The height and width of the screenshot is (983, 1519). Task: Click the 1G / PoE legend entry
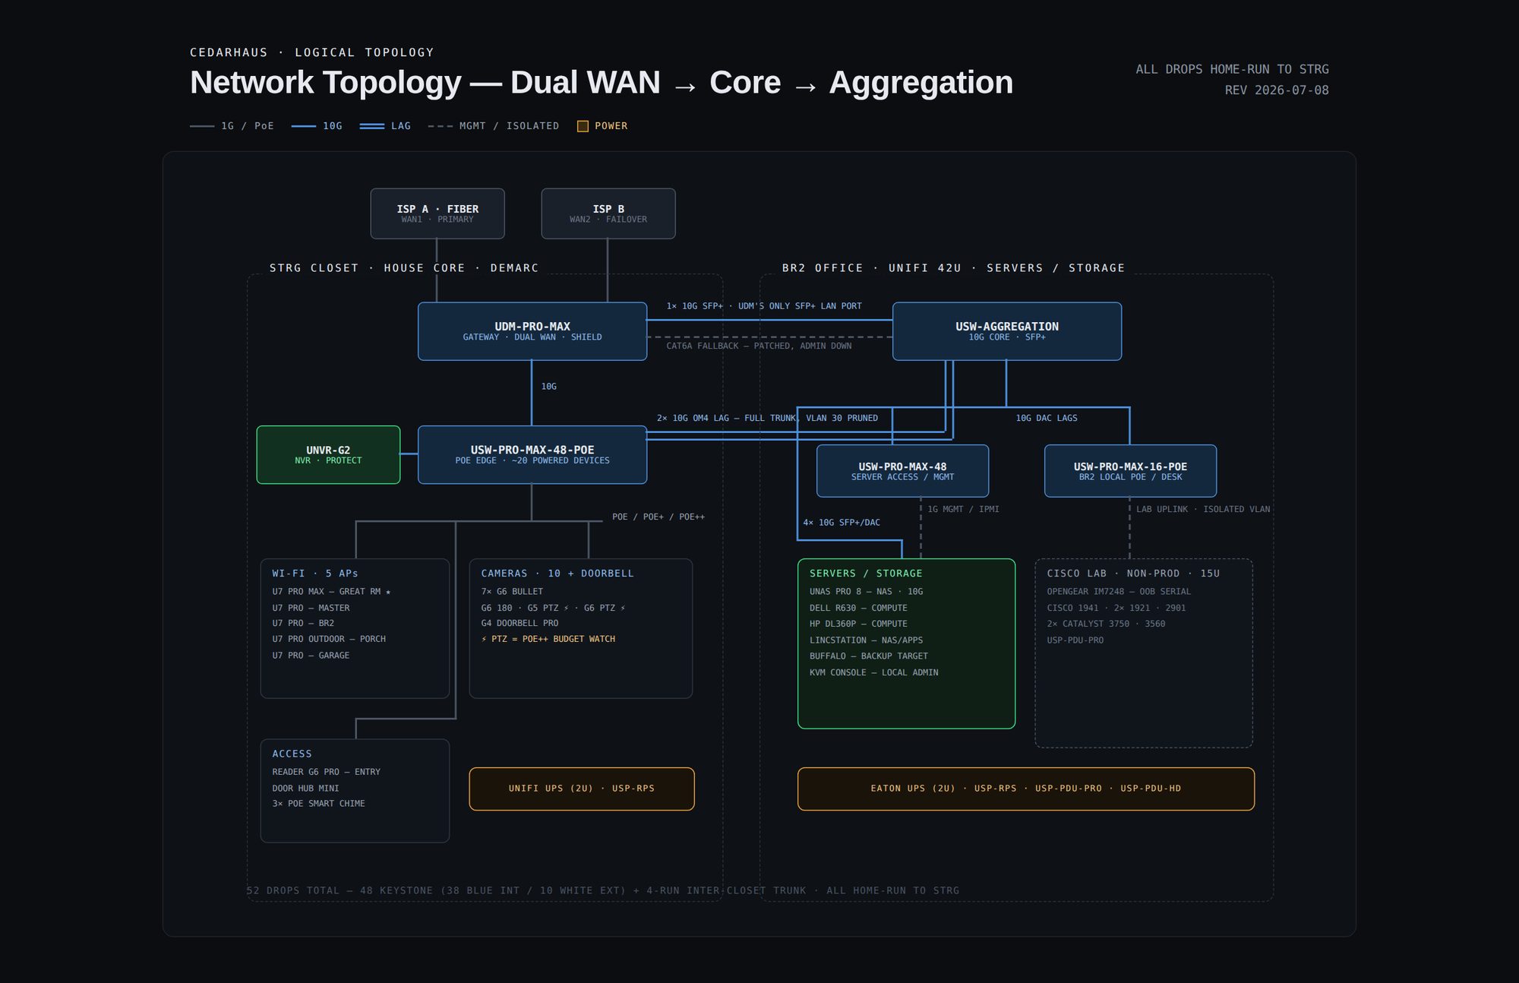click(x=232, y=126)
